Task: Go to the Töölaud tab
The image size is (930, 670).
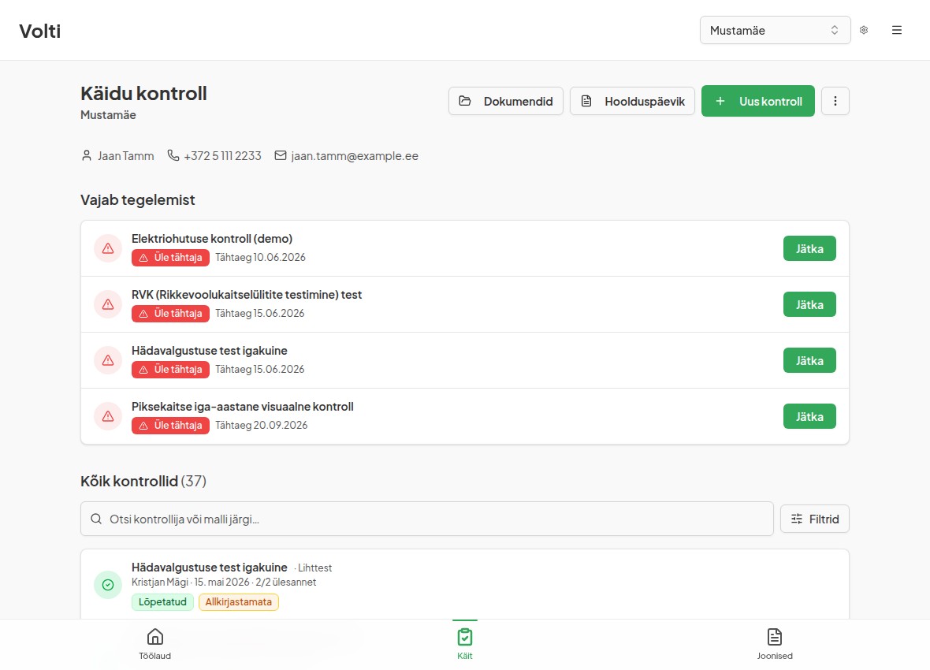Action: point(154,644)
